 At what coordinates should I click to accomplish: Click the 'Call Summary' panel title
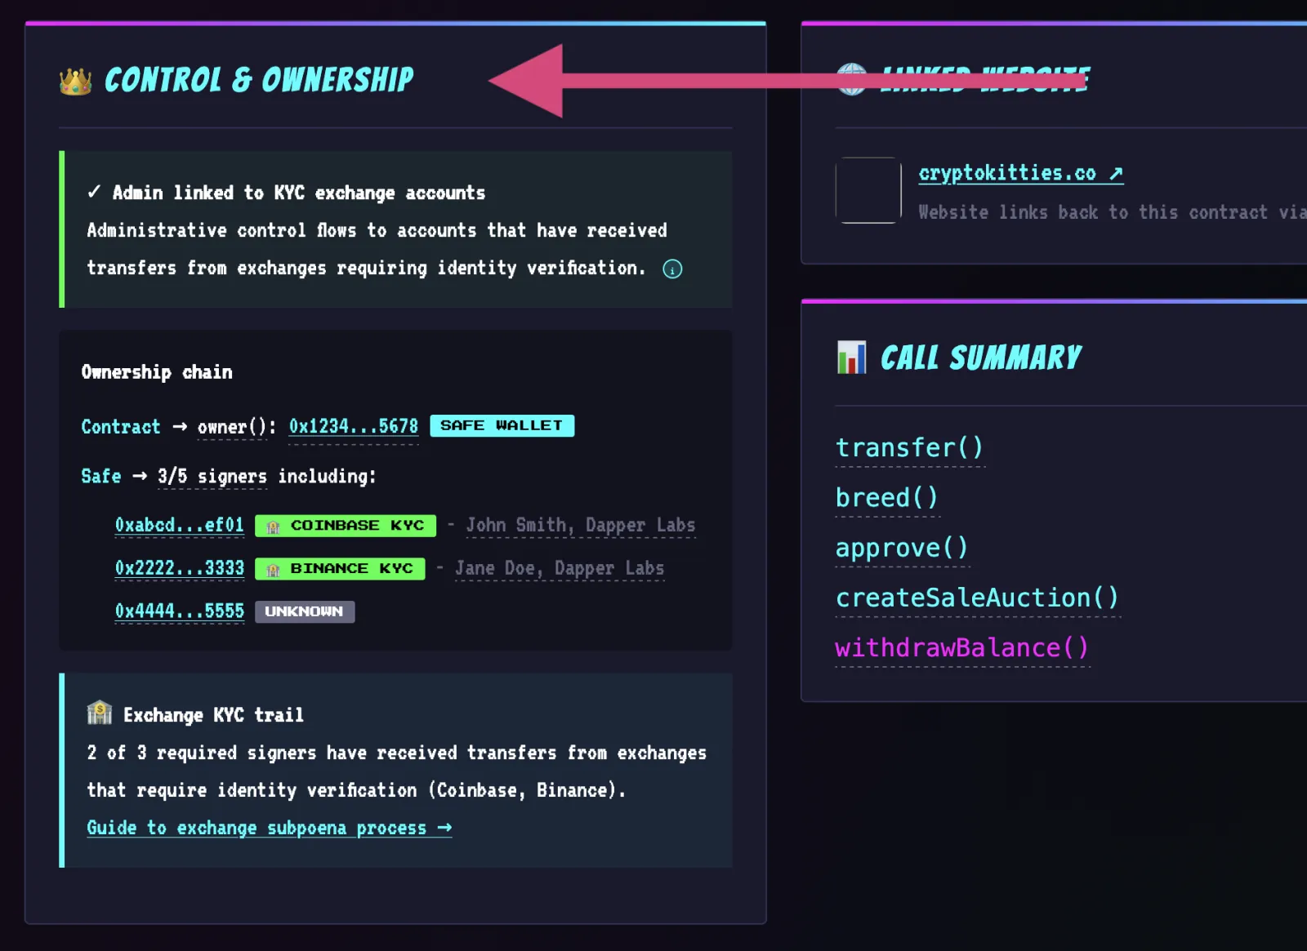coord(981,358)
